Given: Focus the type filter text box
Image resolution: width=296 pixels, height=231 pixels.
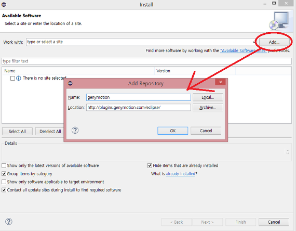Looking at the screenshot, I should click(146, 61).
